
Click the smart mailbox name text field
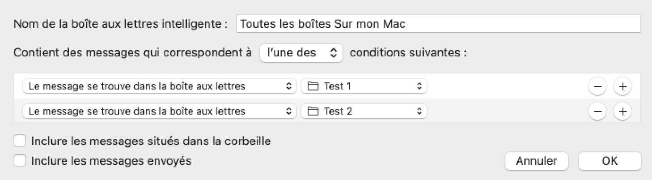point(438,24)
